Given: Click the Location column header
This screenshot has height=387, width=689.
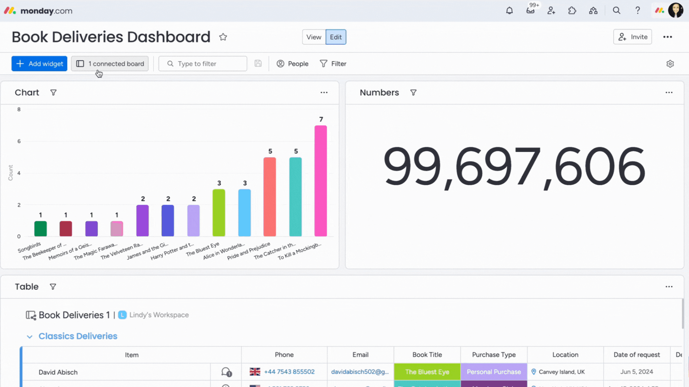Looking at the screenshot, I should [x=565, y=355].
